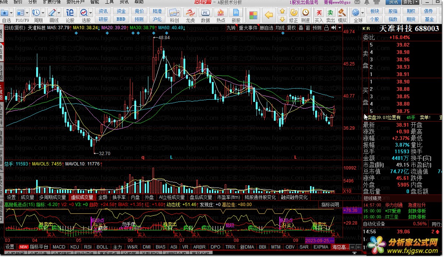Open the 数据 PE data icon
Image resolution: width=444 pixels, height=257 pixels.
(205, 13)
